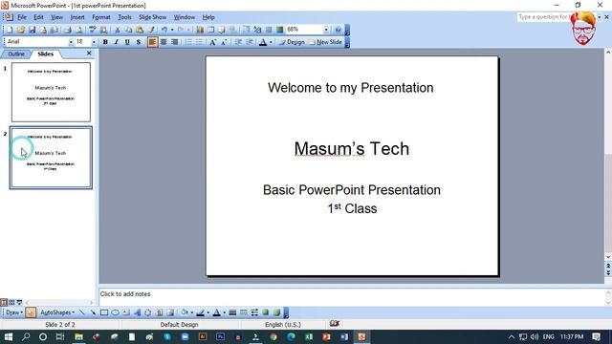
Task: Insert a chart using the toolbar icon
Action: [200, 30]
